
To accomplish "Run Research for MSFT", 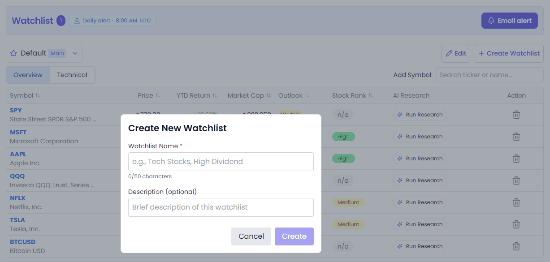I will [420, 137].
